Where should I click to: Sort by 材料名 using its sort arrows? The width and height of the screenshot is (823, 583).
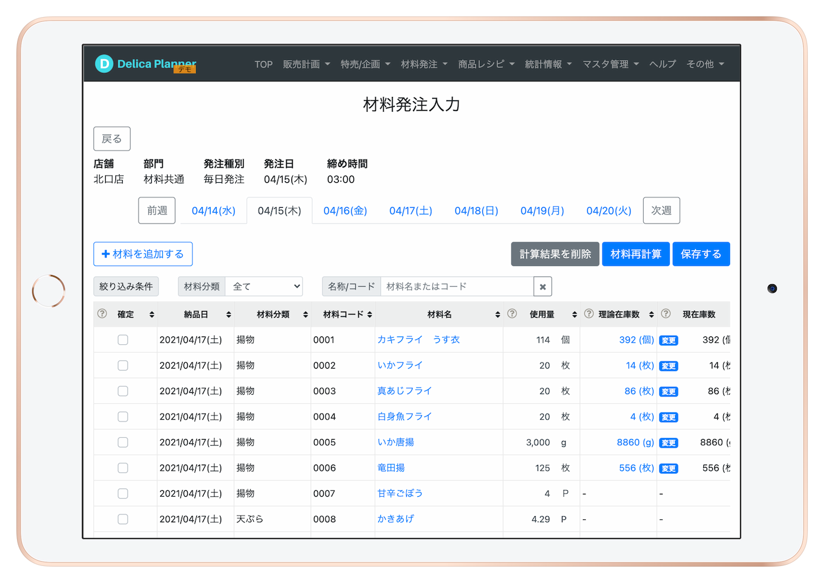point(497,314)
